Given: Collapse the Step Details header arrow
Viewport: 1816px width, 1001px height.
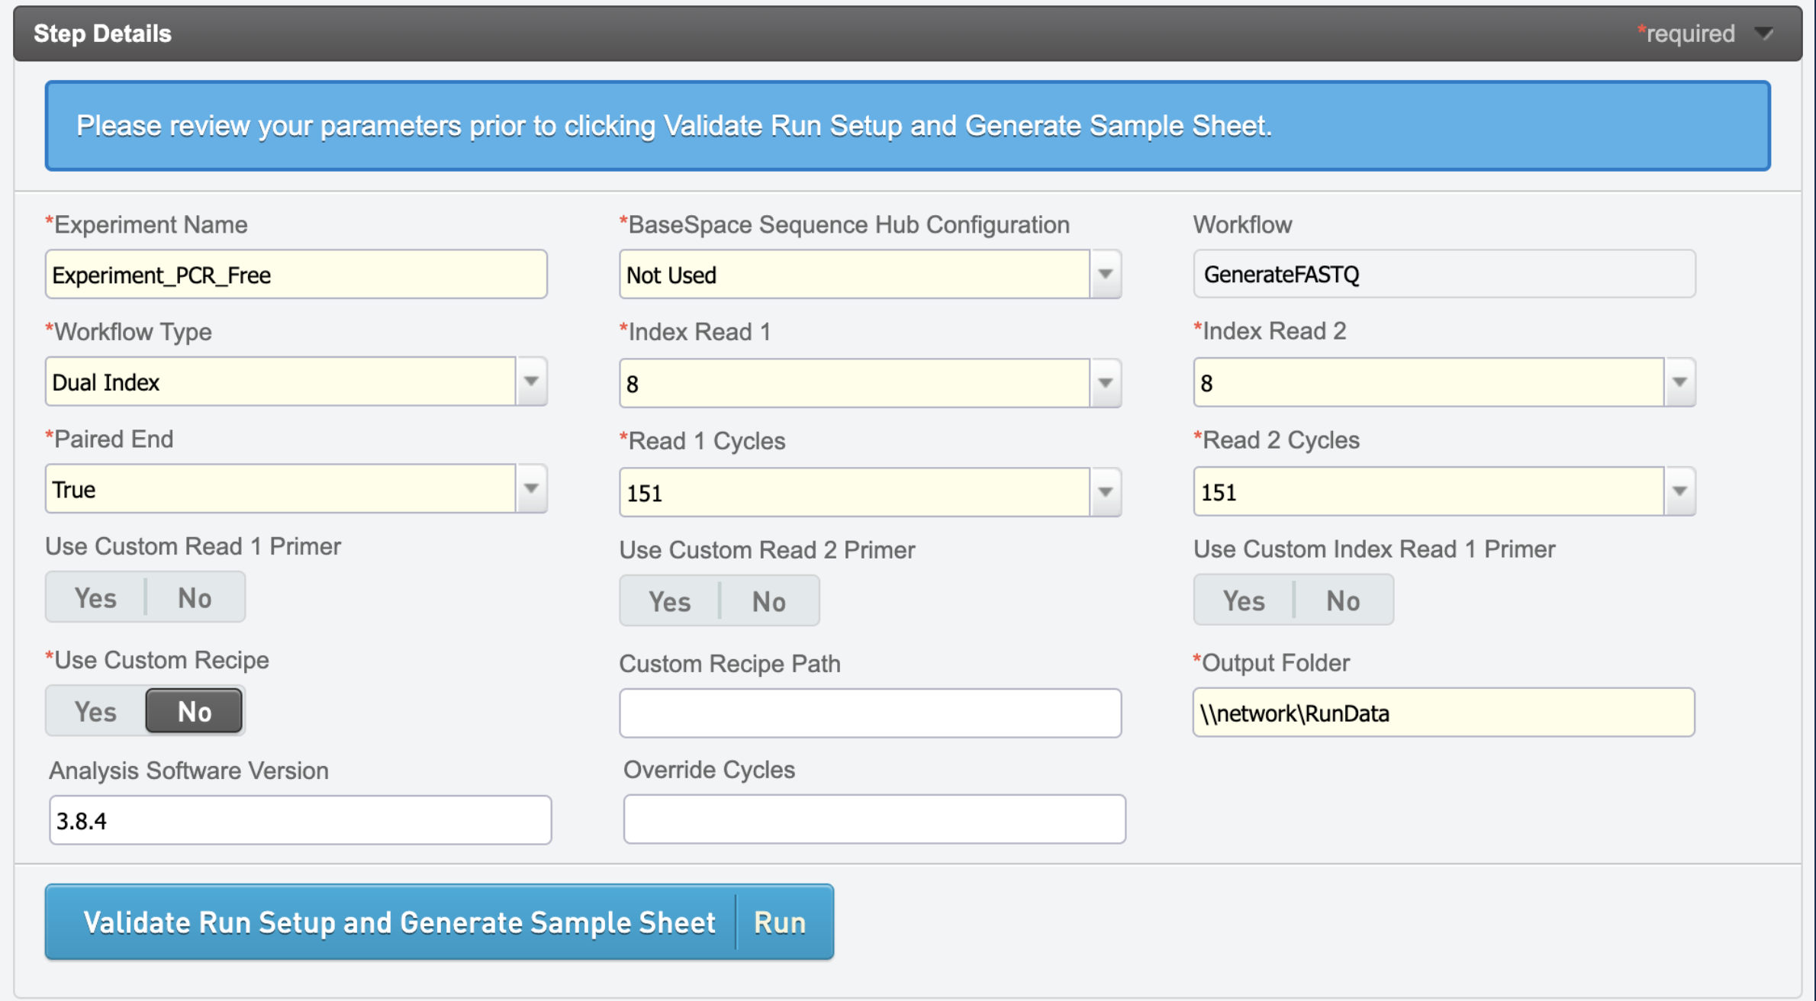Looking at the screenshot, I should click(1763, 34).
